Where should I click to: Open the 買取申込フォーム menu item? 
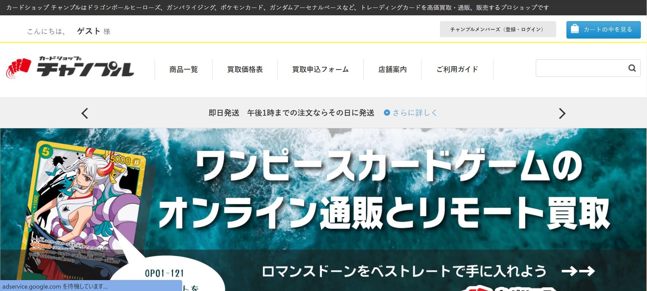click(x=320, y=70)
